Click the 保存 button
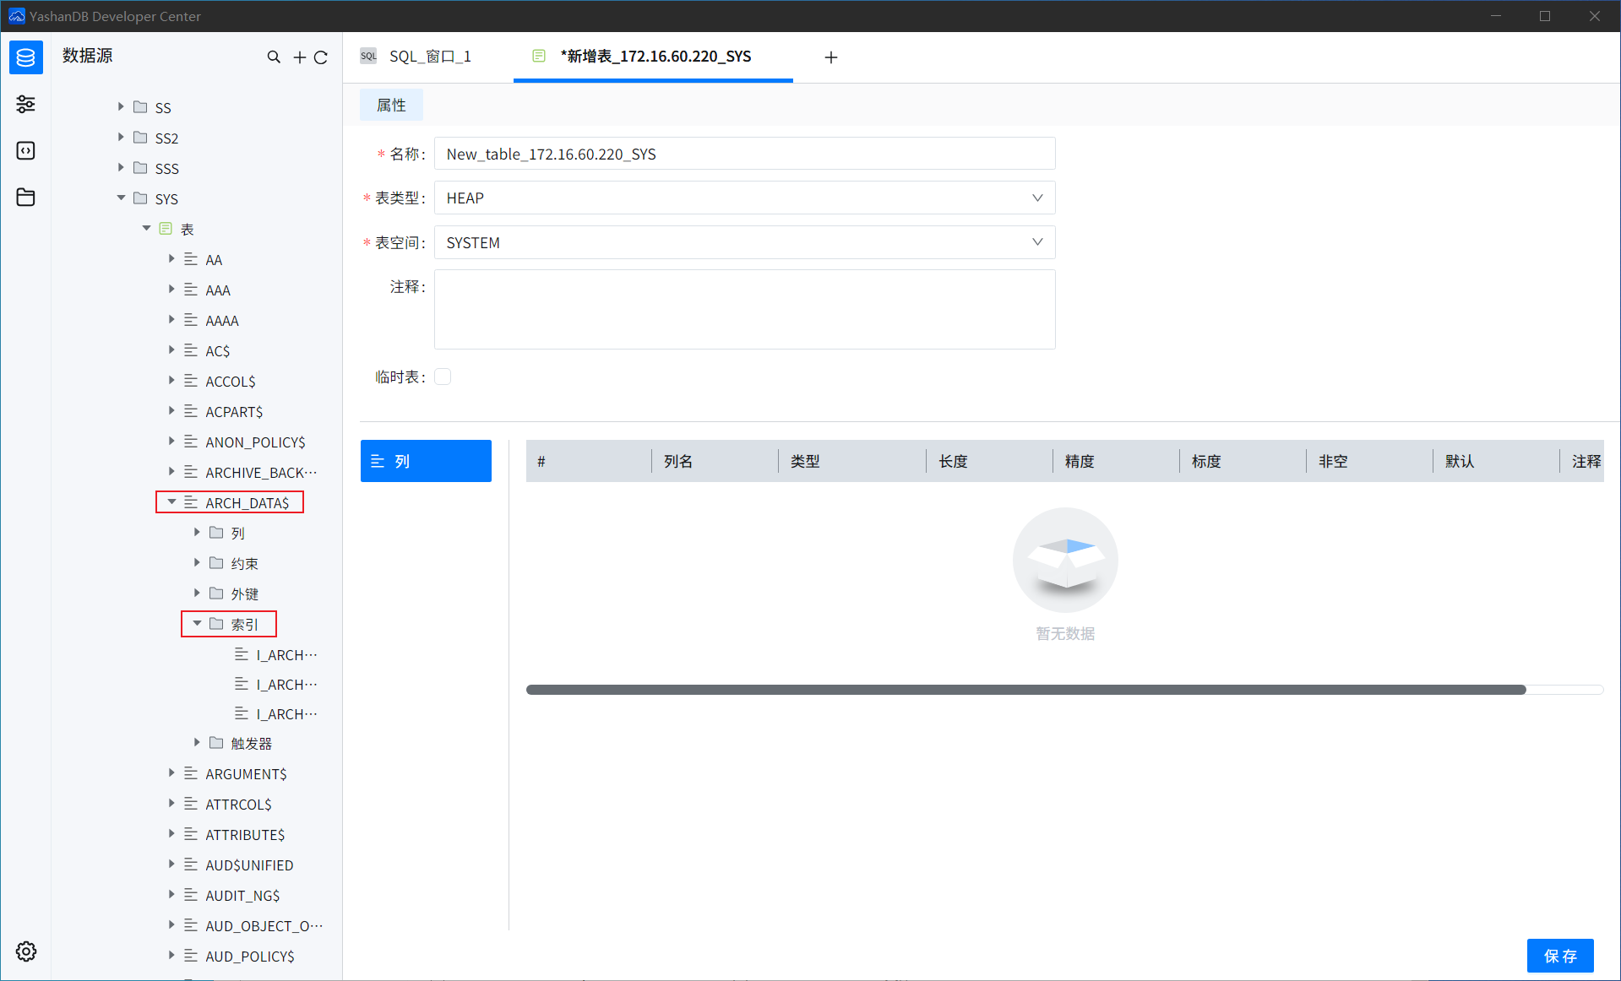This screenshot has width=1621, height=981. tap(1559, 956)
